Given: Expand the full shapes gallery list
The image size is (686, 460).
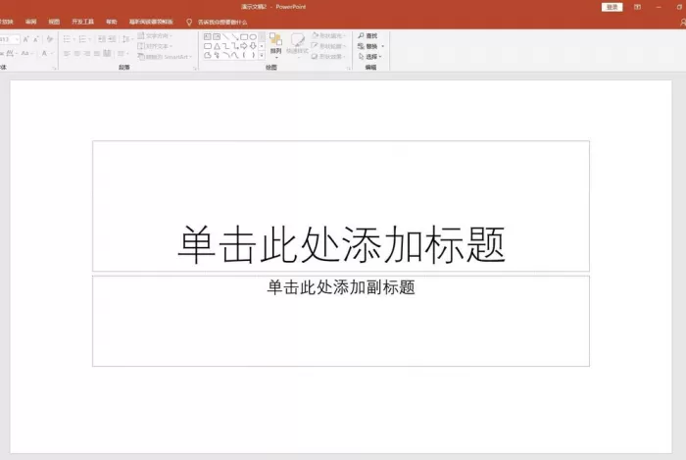Looking at the screenshot, I should click(x=262, y=55).
